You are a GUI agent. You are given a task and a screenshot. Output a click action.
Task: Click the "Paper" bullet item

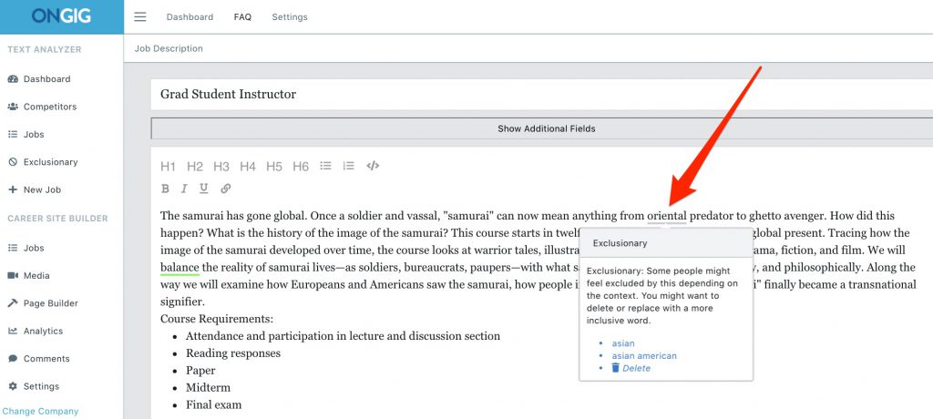(x=200, y=371)
